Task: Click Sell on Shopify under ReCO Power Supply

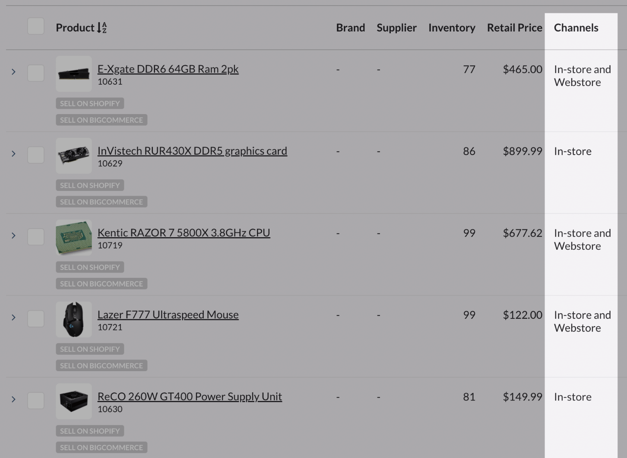Action: click(x=90, y=431)
